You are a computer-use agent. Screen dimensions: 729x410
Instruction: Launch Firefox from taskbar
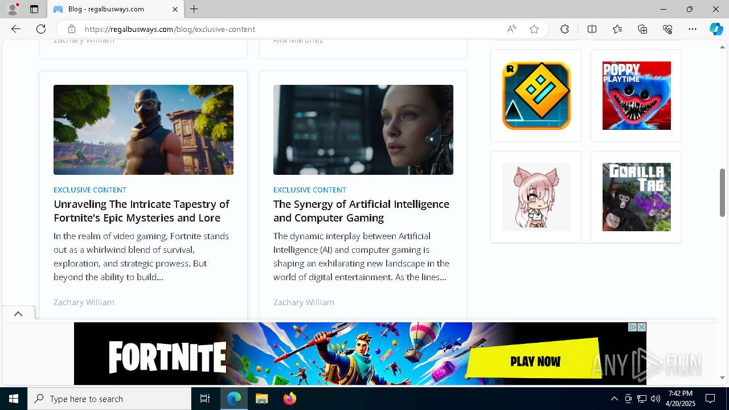point(290,399)
